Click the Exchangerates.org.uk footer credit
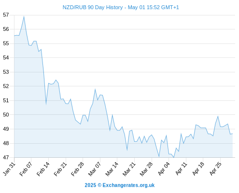The width and height of the screenshot is (239, 193). (120, 185)
